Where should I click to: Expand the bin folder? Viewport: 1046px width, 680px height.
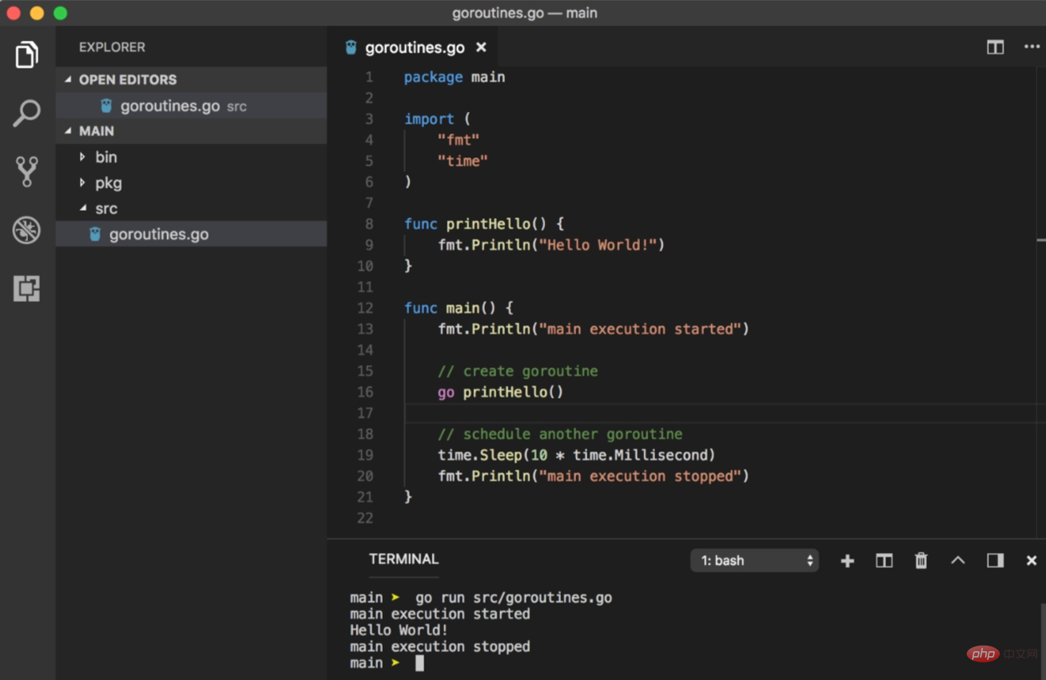pyautogui.click(x=105, y=157)
